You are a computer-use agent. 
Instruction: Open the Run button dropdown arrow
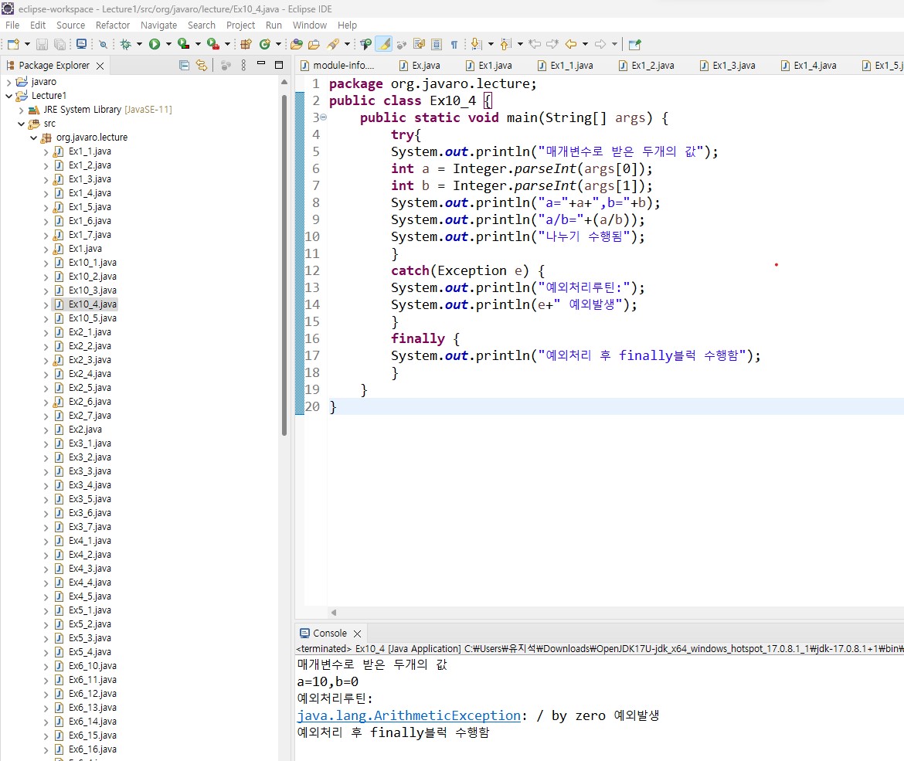click(x=168, y=44)
